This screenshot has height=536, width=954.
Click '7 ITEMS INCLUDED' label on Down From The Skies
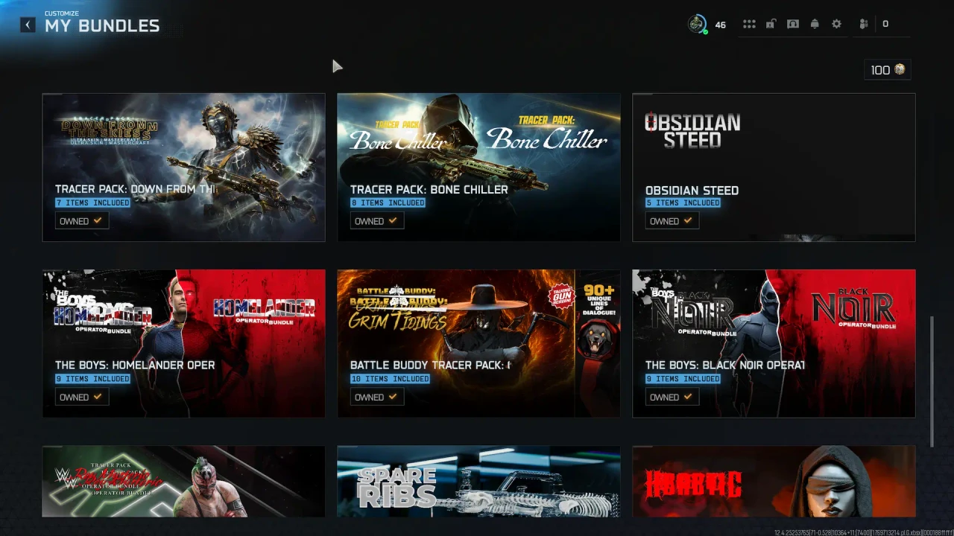click(x=93, y=202)
